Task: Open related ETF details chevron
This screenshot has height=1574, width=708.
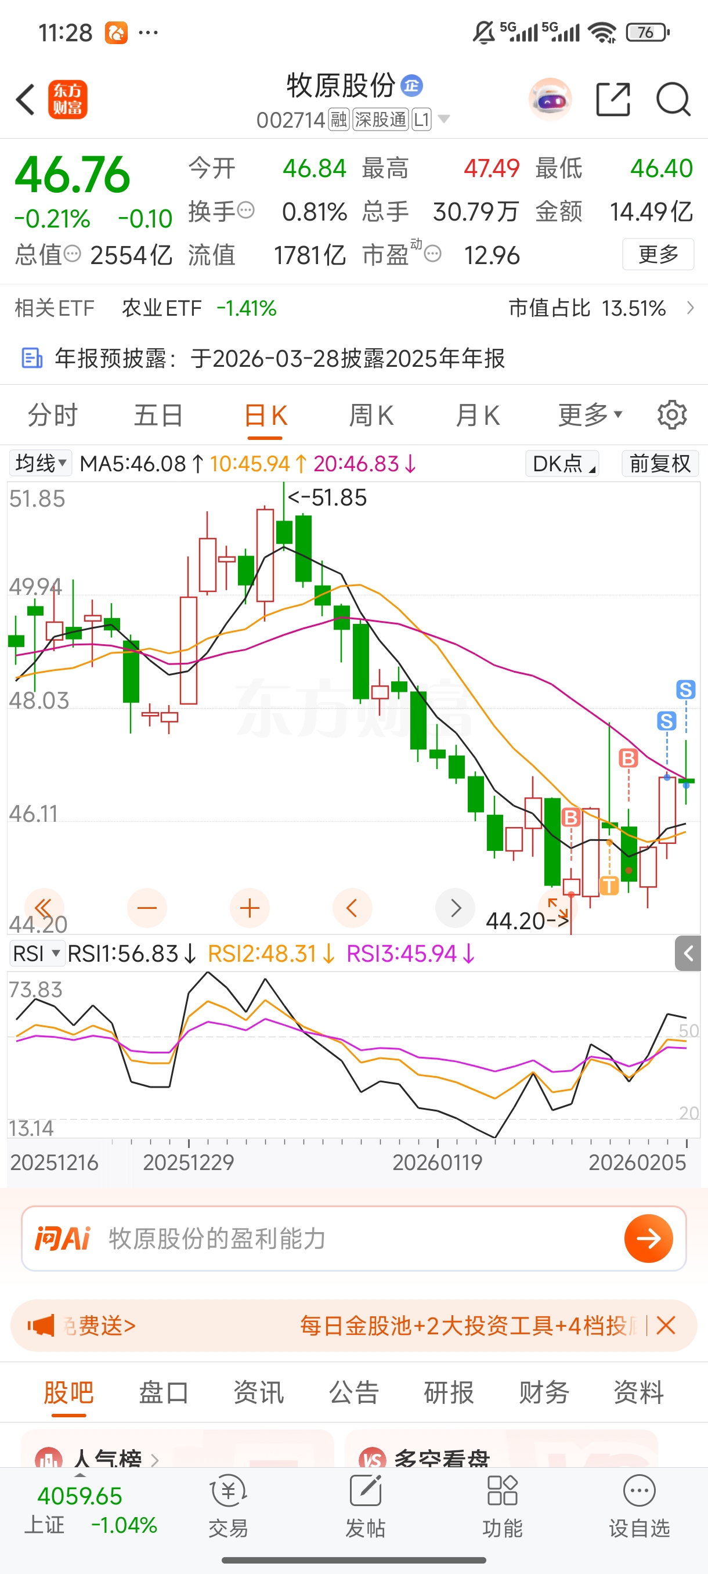Action: point(690,308)
